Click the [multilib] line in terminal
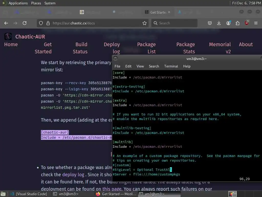Image resolution: width=262 pixels, height=197 pixels. tap(123, 142)
